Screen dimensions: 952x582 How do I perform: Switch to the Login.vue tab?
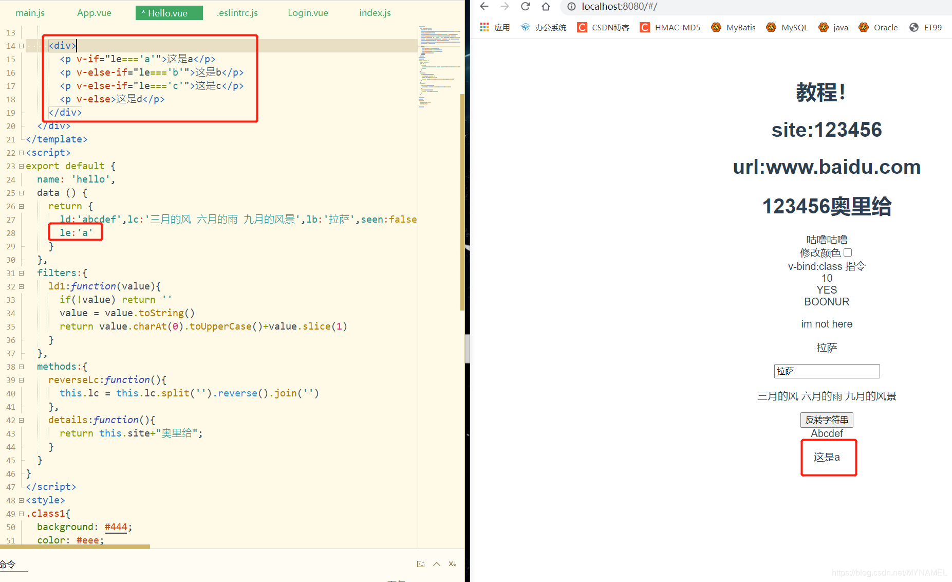308,13
